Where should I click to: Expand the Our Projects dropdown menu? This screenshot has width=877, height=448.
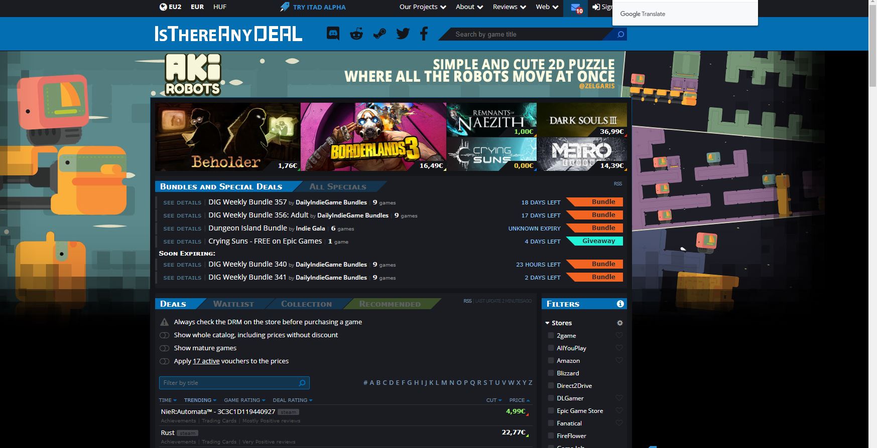(x=422, y=7)
